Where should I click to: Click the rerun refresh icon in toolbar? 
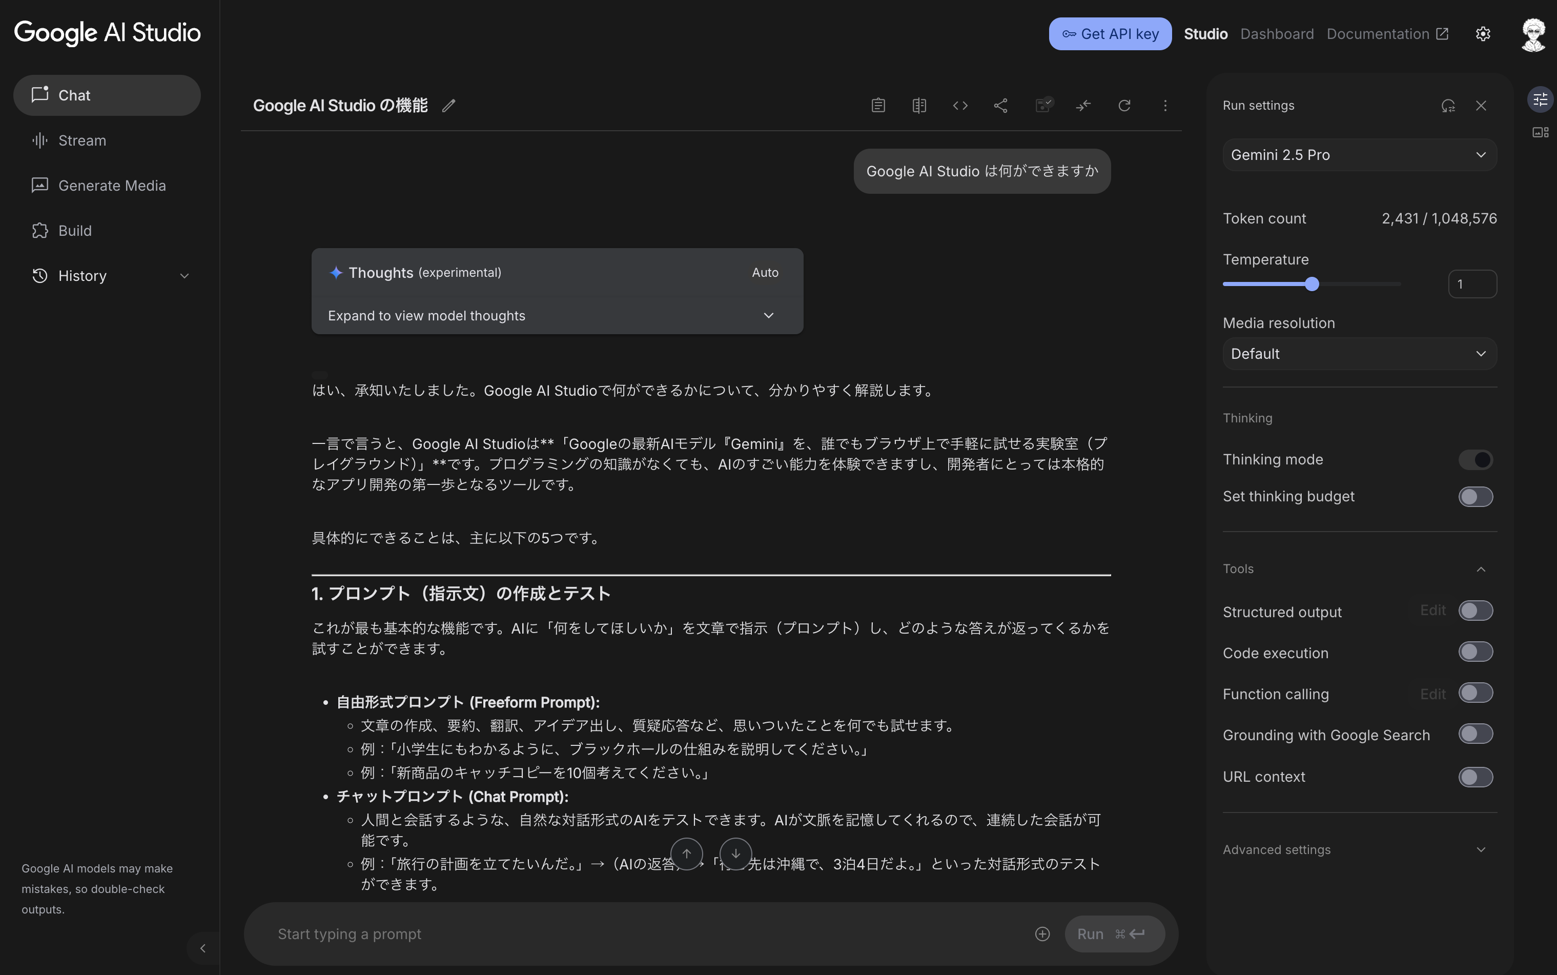[x=1124, y=106]
